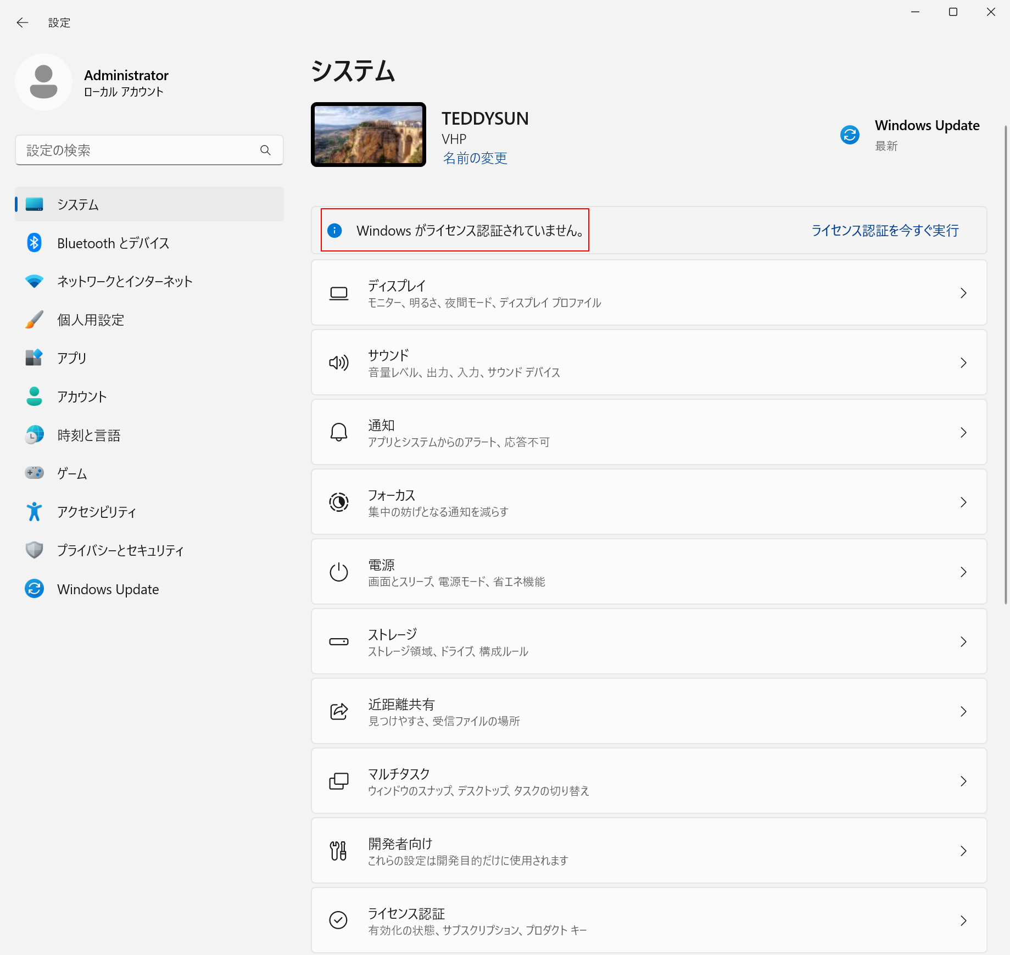The width and height of the screenshot is (1010, 955).
Task: Click the 近距離共有 share icon
Action: 339,712
